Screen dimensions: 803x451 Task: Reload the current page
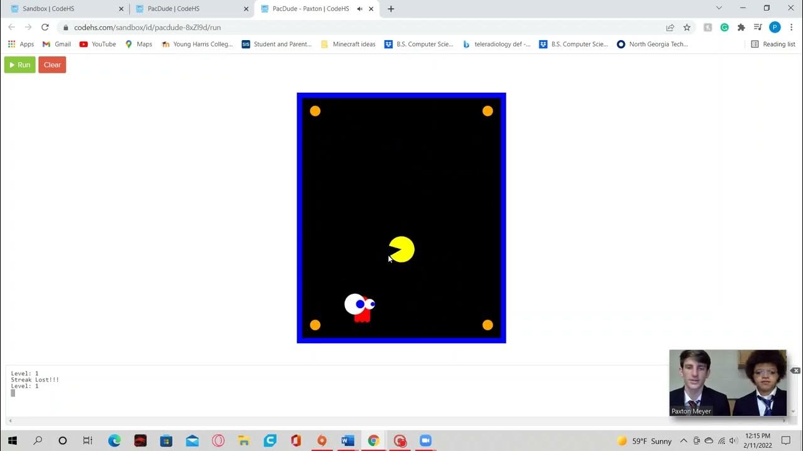(45, 27)
